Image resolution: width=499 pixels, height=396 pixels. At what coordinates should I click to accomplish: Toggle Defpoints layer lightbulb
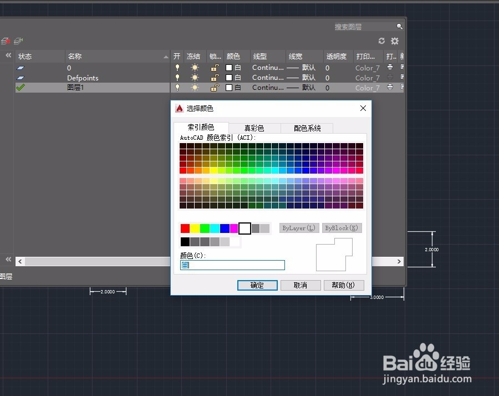click(177, 77)
